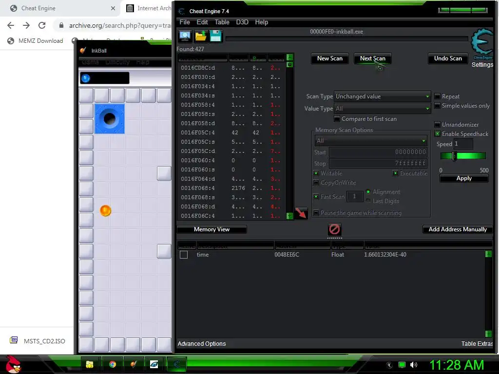Click the Start address field
This screenshot has width=499, height=374.
pyautogui.click(x=378, y=152)
